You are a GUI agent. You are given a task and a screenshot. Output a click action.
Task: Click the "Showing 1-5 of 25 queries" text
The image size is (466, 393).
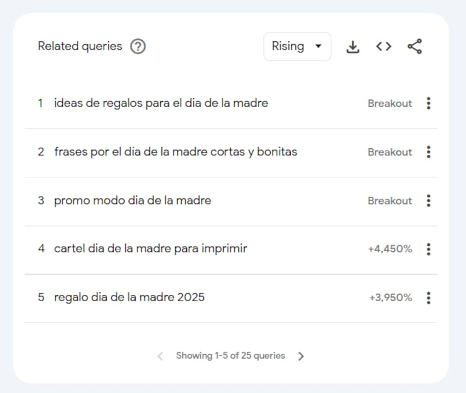pos(231,356)
